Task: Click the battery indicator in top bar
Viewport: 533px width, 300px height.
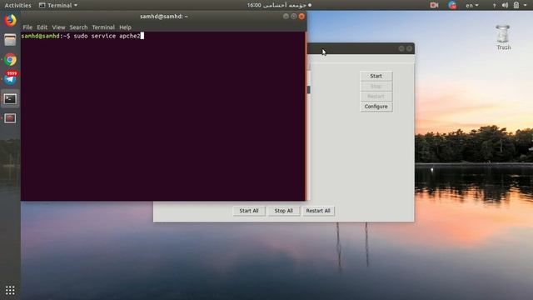Action: pos(516,5)
